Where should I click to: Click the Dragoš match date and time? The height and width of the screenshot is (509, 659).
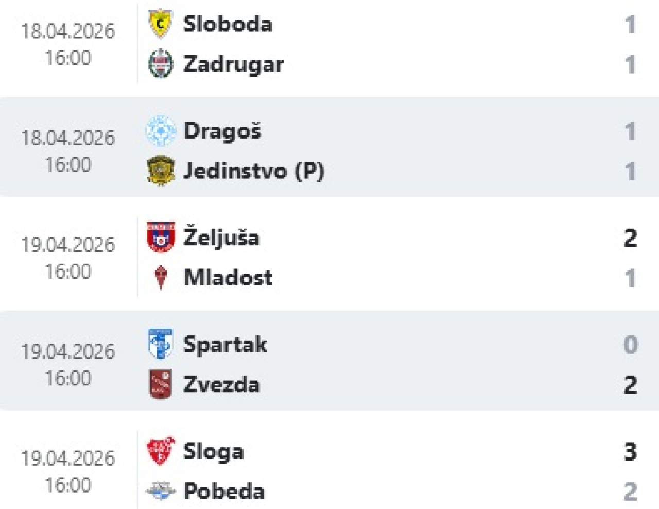(x=68, y=151)
